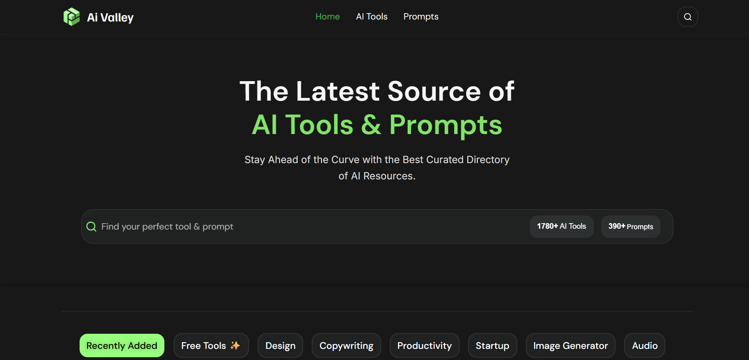Image resolution: width=749 pixels, height=360 pixels.
Task: Filter by the Copywriting category
Action: click(346, 345)
